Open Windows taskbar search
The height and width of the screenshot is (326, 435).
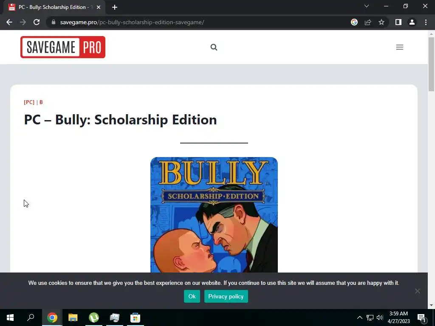click(31, 318)
